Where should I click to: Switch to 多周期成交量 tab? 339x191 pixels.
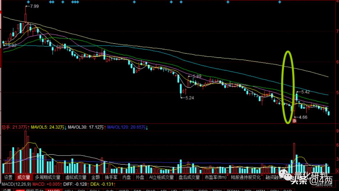coord(48,177)
